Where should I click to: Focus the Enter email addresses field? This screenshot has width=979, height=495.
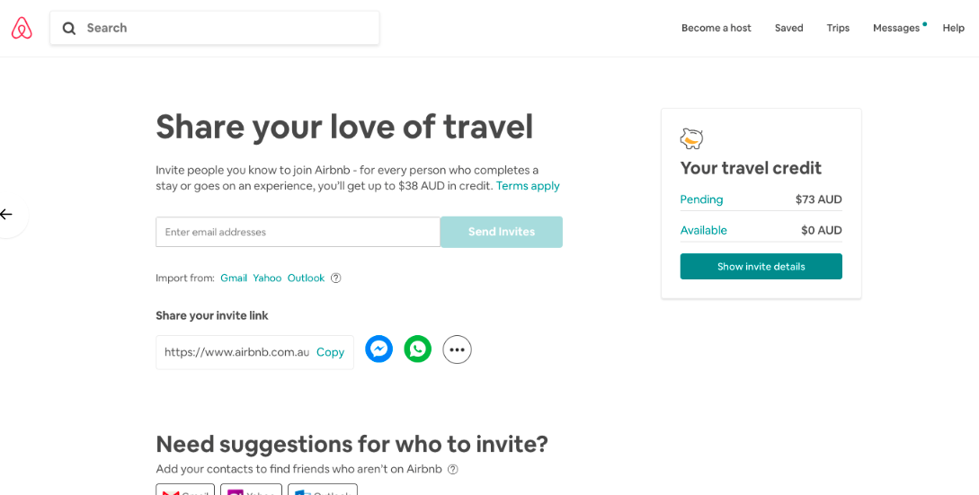click(x=298, y=232)
